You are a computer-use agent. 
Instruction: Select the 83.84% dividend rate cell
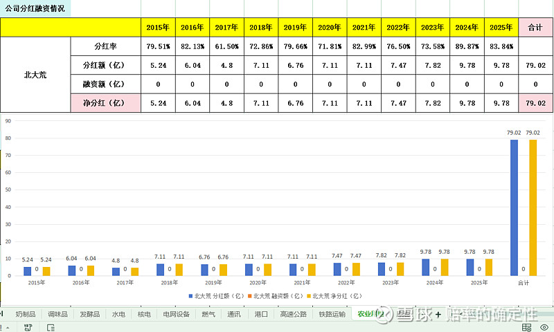501,46
